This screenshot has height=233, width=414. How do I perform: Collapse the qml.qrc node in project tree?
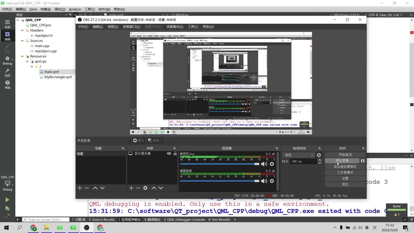click(27, 61)
